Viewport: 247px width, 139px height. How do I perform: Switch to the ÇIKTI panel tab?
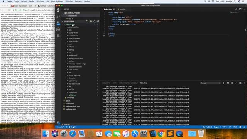[114, 83]
